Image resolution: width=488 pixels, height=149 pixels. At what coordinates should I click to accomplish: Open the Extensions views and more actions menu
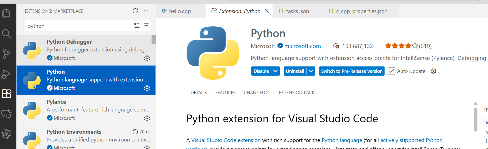[146, 11]
